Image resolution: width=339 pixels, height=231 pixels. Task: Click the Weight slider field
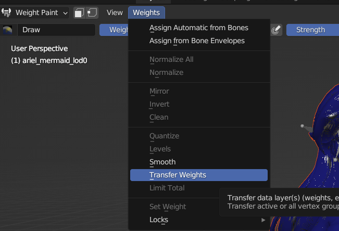[x=114, y=30]
